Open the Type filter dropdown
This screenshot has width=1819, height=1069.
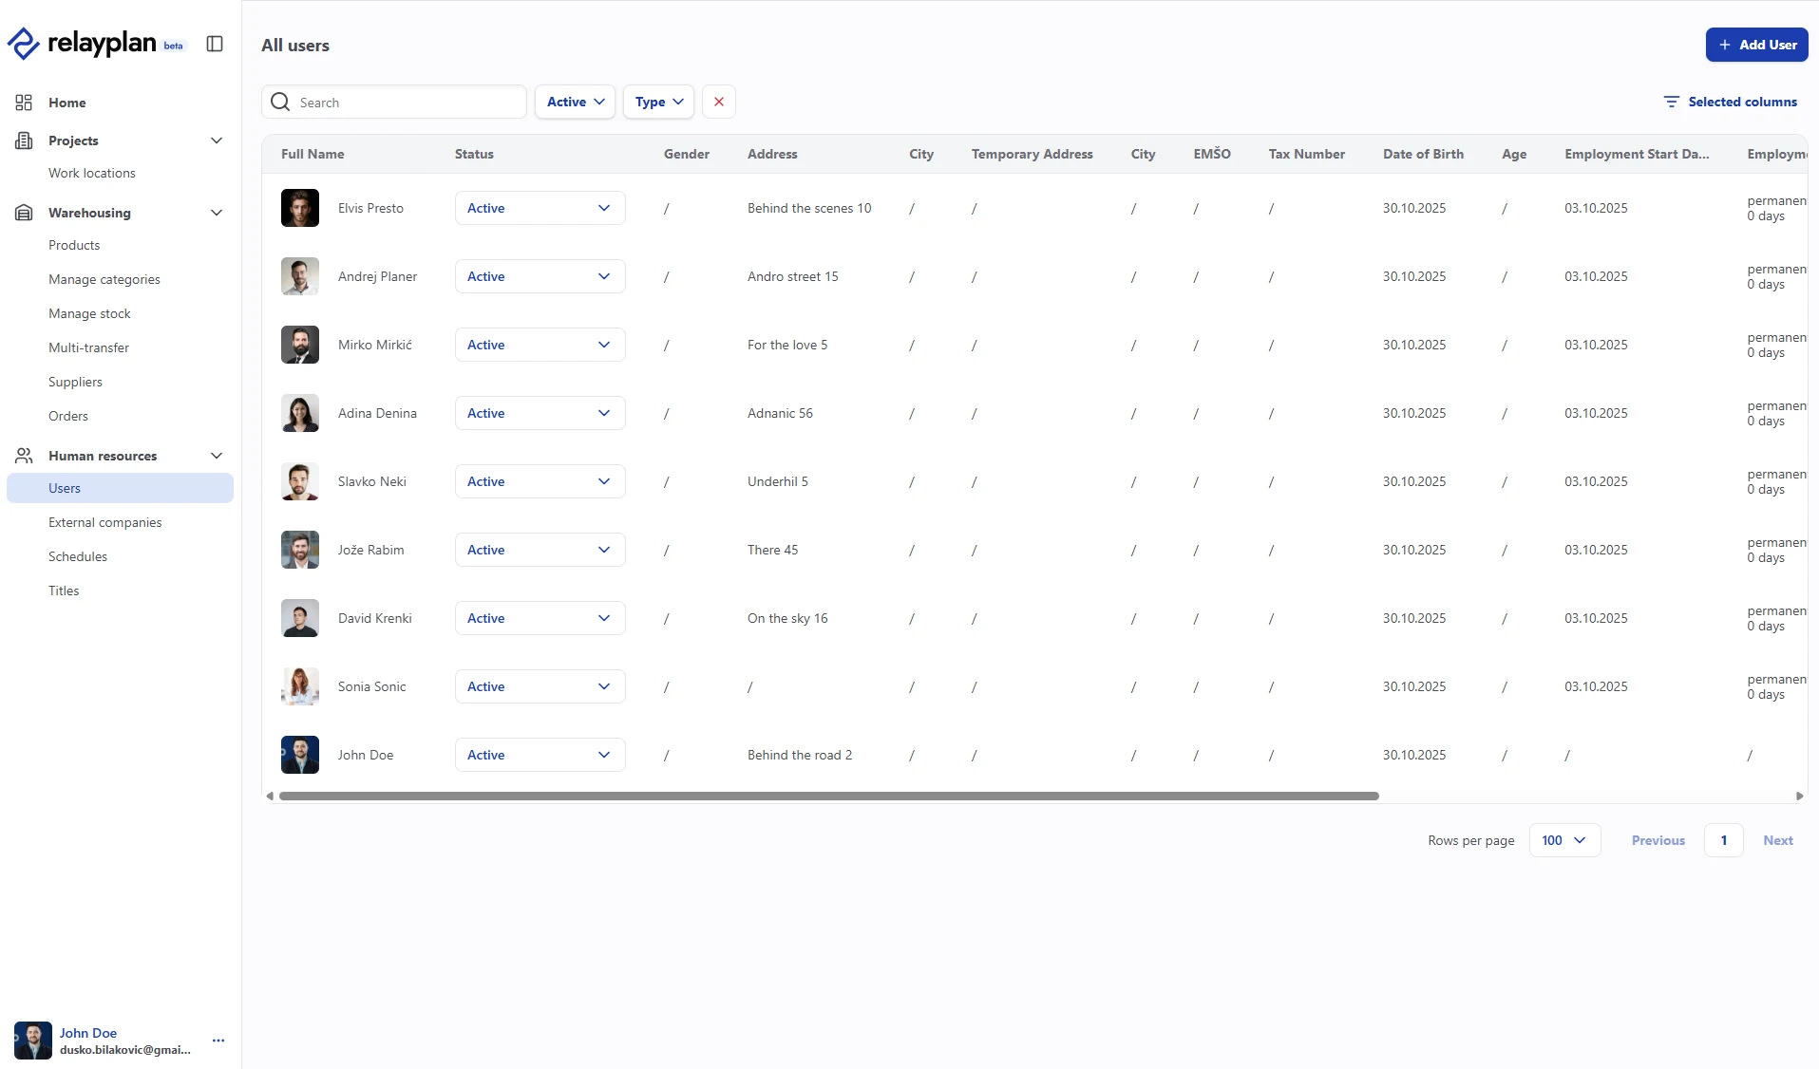point(659,102)
